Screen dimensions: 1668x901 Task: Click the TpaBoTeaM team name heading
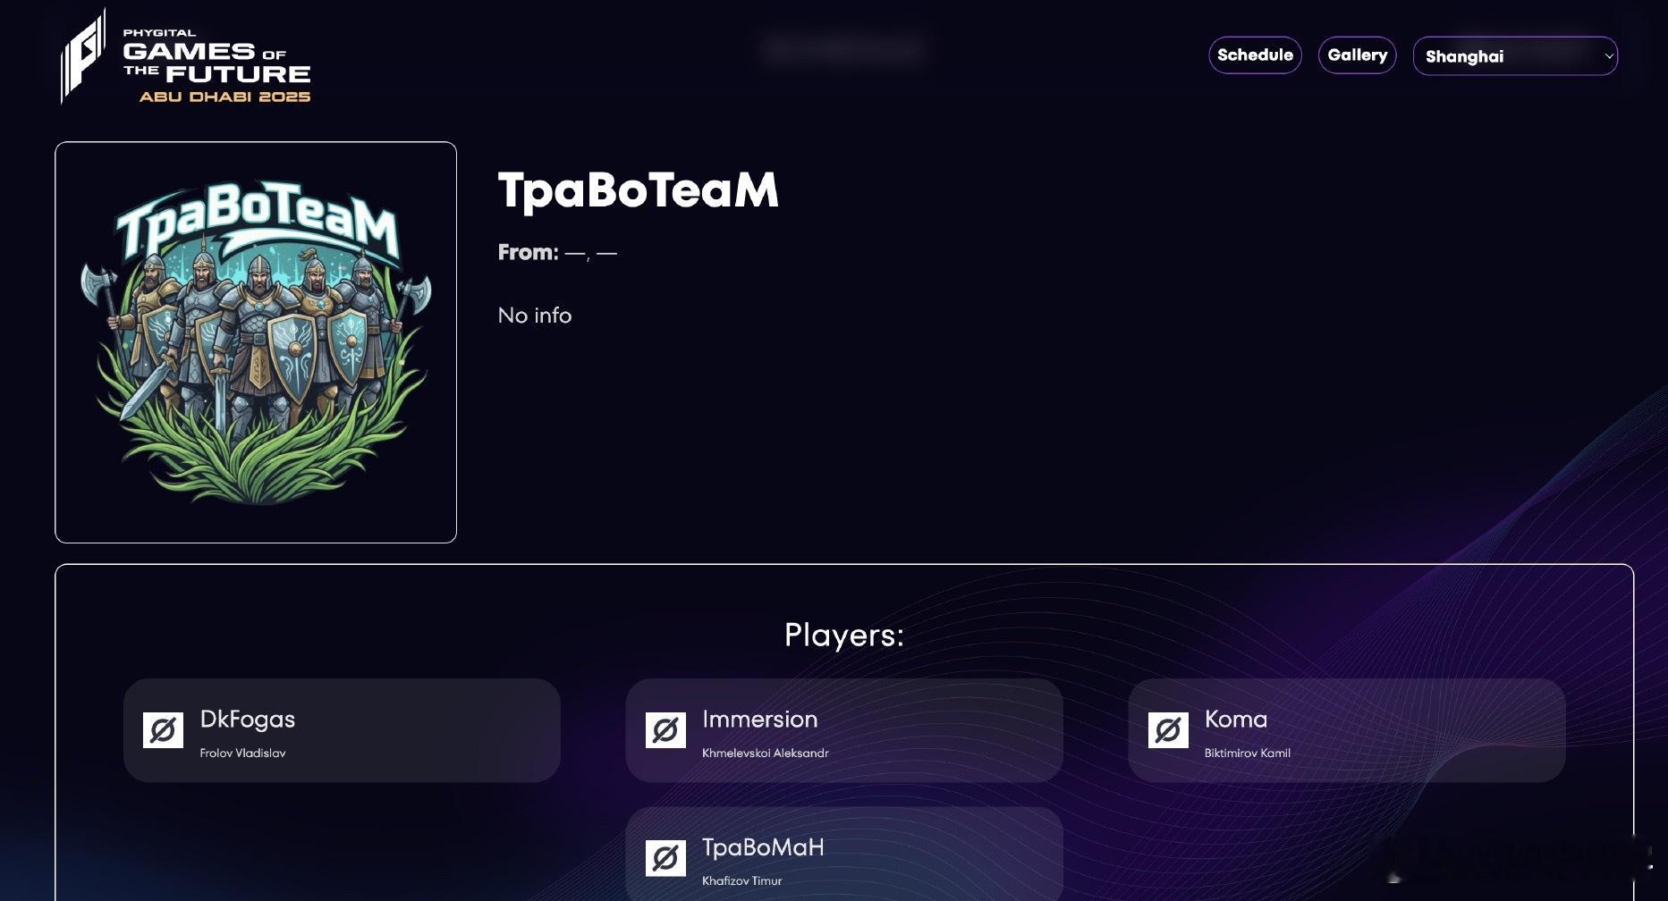click(638, 190)
